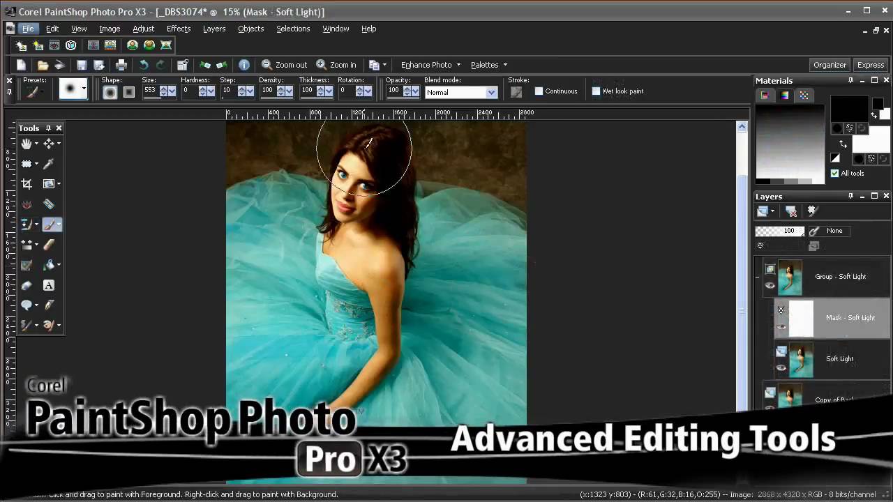This screenshot has width=893, height=502.
Task: Click the Zoom out button
Action: point(285,65)
